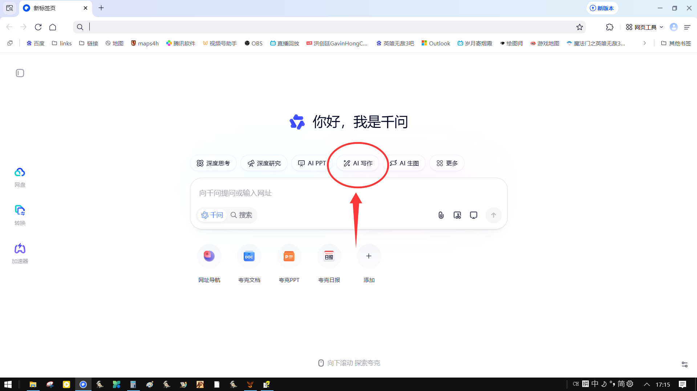Open 夸克文档 shortcut
Screen dimensions: 697x391
coord(249,256)
